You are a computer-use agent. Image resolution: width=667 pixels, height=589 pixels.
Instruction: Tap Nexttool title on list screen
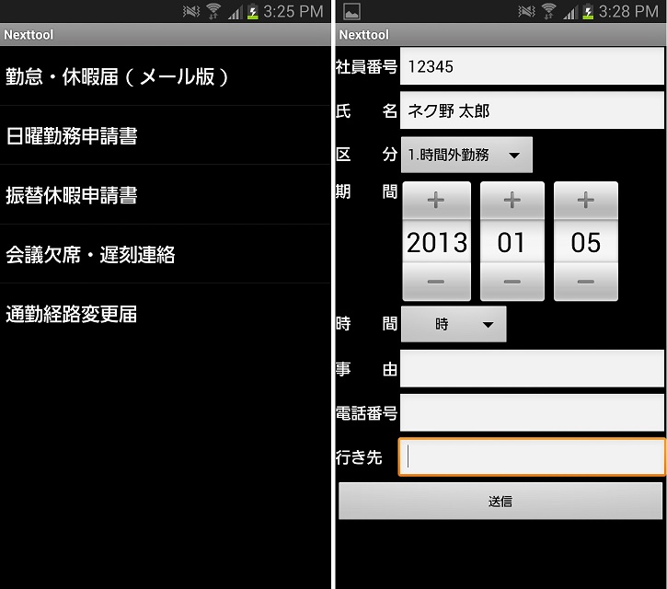[29, 34]
